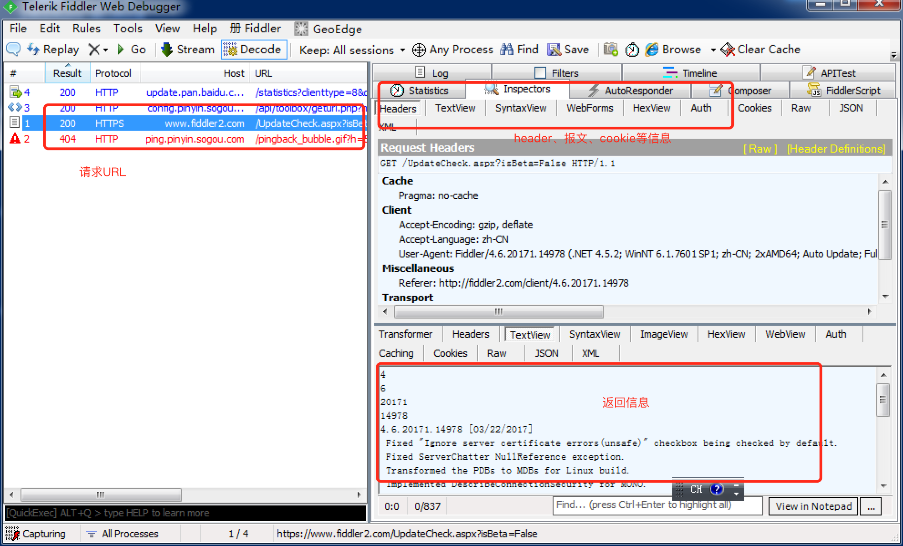Expand the Browse dropdown arrow
Viewport: 903px width, 546px height.
(713, 50)
